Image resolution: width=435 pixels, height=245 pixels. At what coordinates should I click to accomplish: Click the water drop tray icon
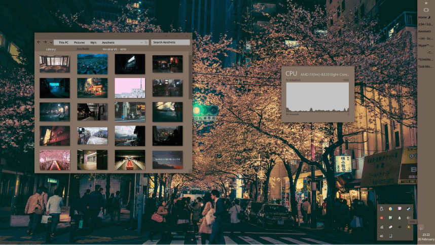pos(400,218)
